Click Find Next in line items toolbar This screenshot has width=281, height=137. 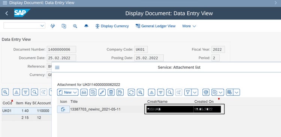coord(43,92)
